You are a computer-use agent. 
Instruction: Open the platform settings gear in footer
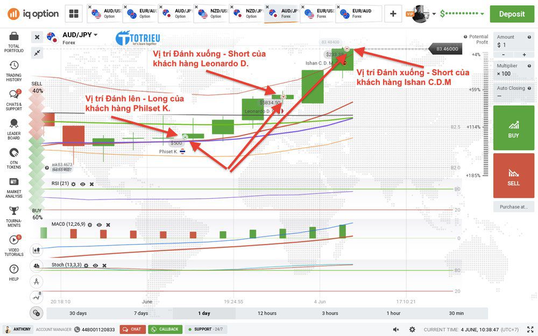[x=412, y=330]
